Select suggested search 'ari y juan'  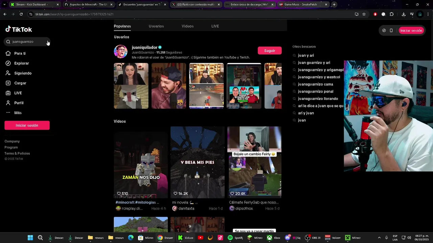click(306, 113)
